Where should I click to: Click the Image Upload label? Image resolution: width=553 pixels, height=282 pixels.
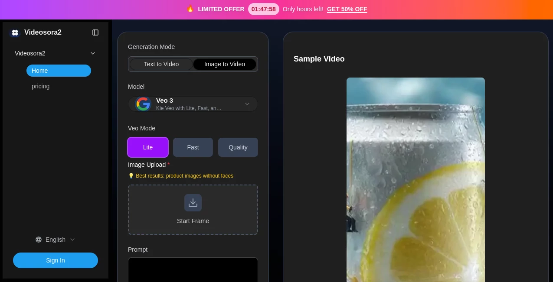click(x=147, y=165)
